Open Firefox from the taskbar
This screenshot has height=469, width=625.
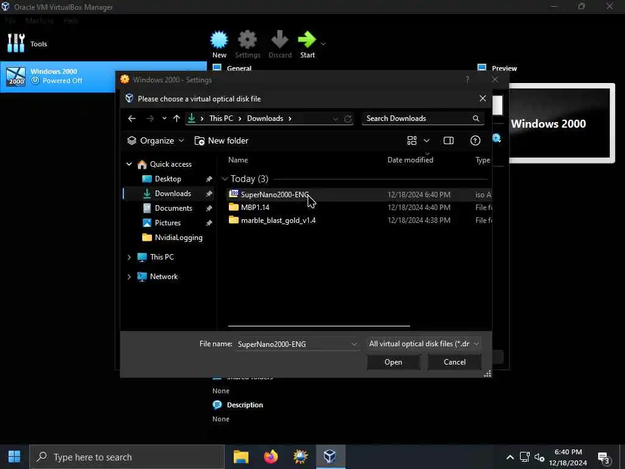[270, 457]
